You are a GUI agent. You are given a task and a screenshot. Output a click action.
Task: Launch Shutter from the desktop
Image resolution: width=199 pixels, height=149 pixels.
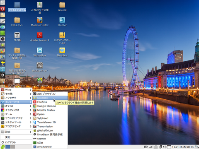tap(62, 22)
